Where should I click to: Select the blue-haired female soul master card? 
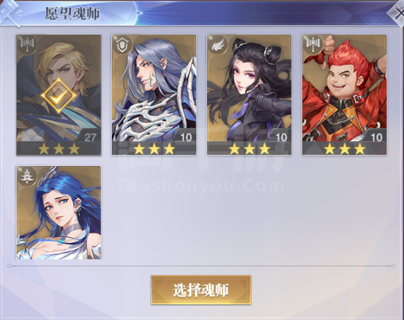(59, 213)
